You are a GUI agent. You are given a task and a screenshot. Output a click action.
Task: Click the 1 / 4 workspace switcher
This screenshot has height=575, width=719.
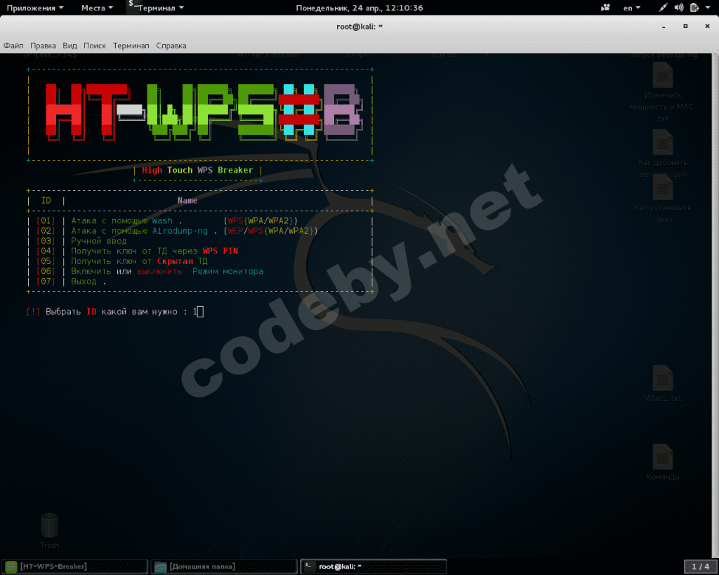tap(700, 567)
